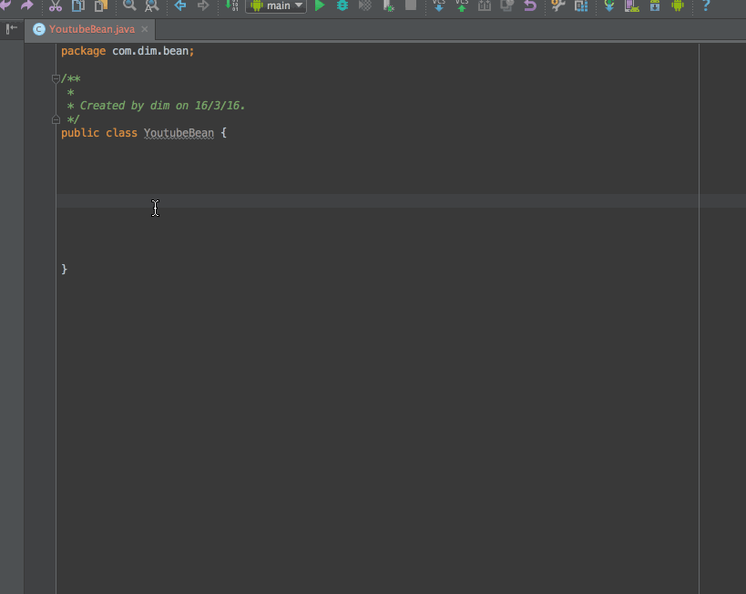Screen dimensions: 746x594
Task: Click the 'com.dim.bean' package name
Action: coord(150,51)
